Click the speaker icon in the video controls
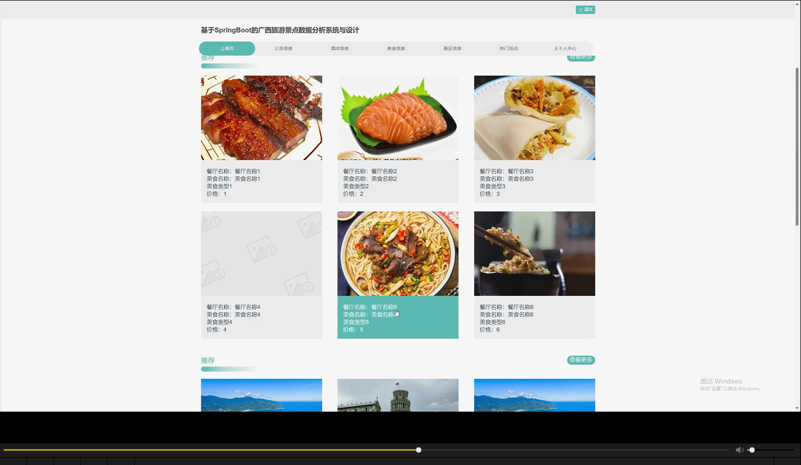Screen dimensions: 801x465 point(739,450)
